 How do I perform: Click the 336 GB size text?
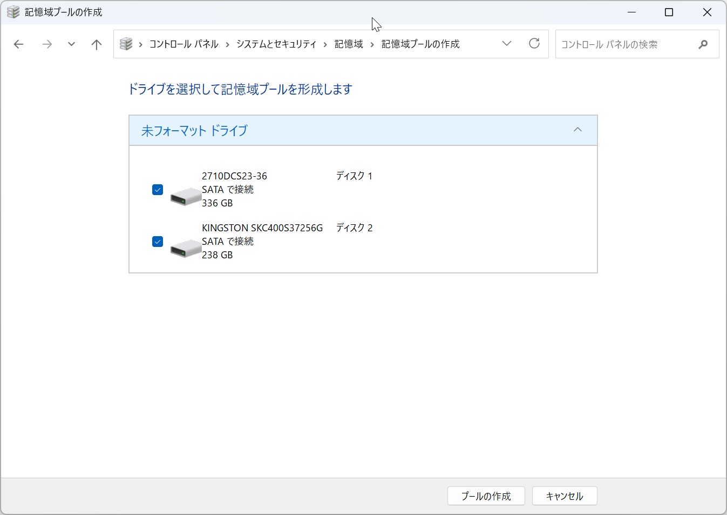(x=218, y=203)
